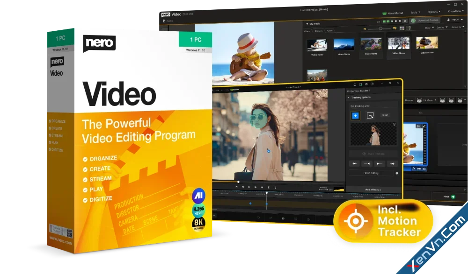Track backward one frame
The width and height of the screenshot is (468, 274).
pos(367,163)
